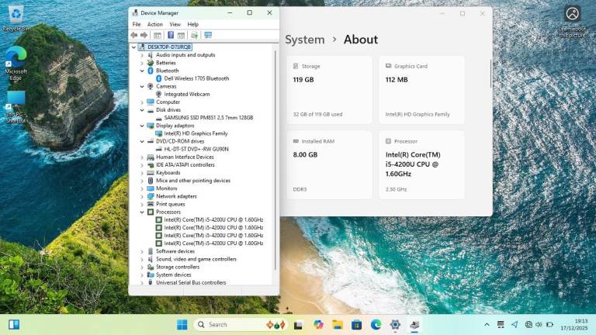Click the Windows Start button on taskbar
596x335 pixels.
182,324
